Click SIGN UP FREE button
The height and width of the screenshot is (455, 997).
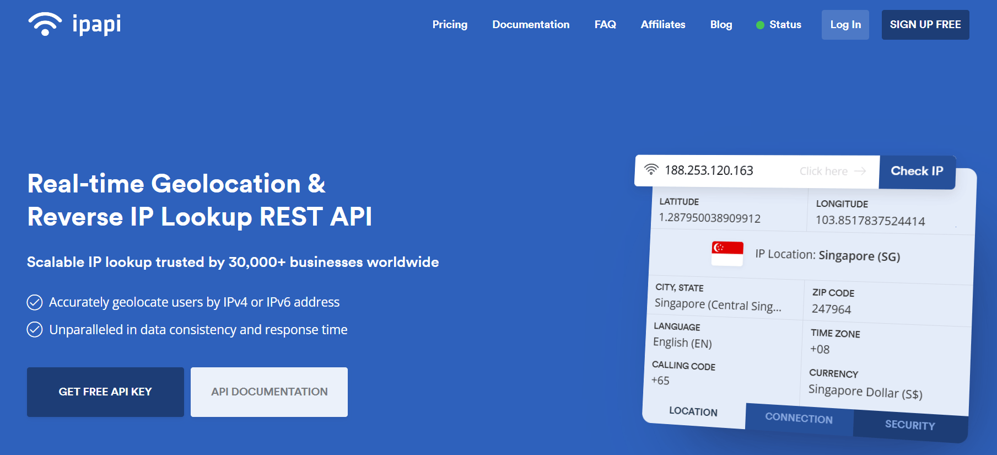click(x=925, y=25)
